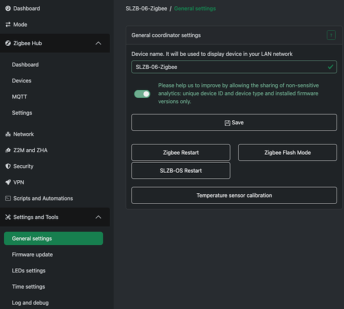
Task: Click the VPN rocket icon
Action: tap(8, 182)
